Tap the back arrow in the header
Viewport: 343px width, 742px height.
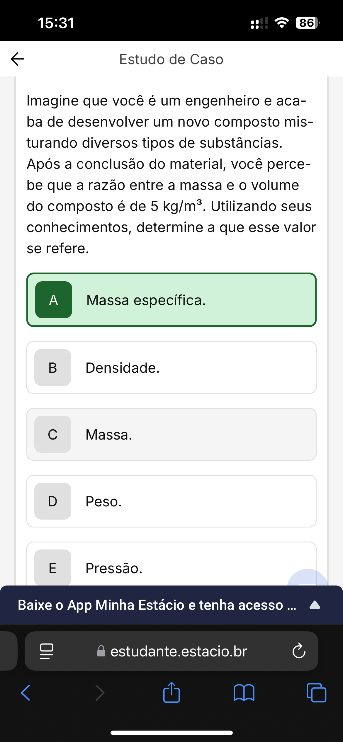click(x=18, y=59)
